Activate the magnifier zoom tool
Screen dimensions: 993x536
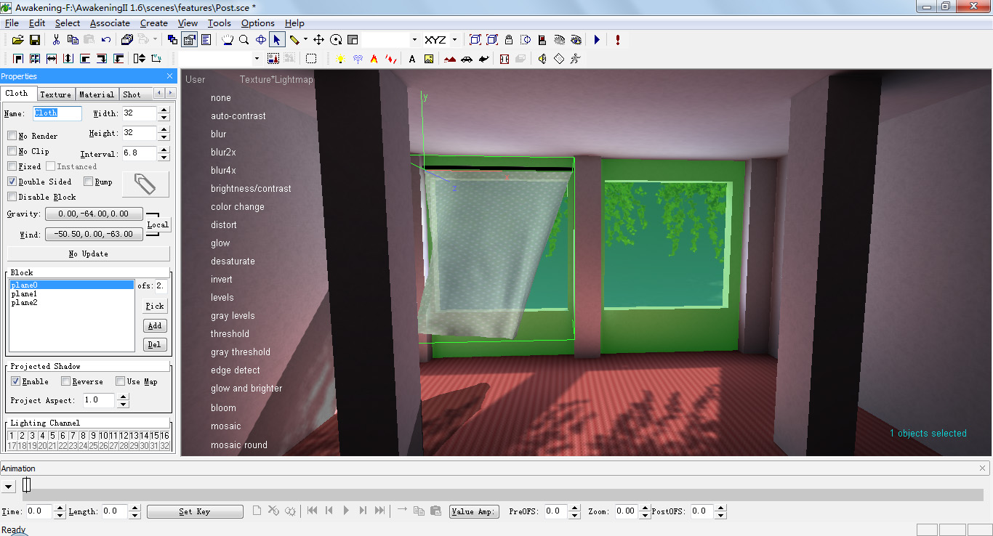(244, 39)
